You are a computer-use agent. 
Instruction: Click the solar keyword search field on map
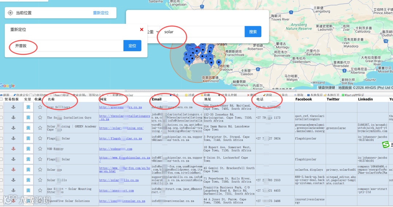pos(203,32)
